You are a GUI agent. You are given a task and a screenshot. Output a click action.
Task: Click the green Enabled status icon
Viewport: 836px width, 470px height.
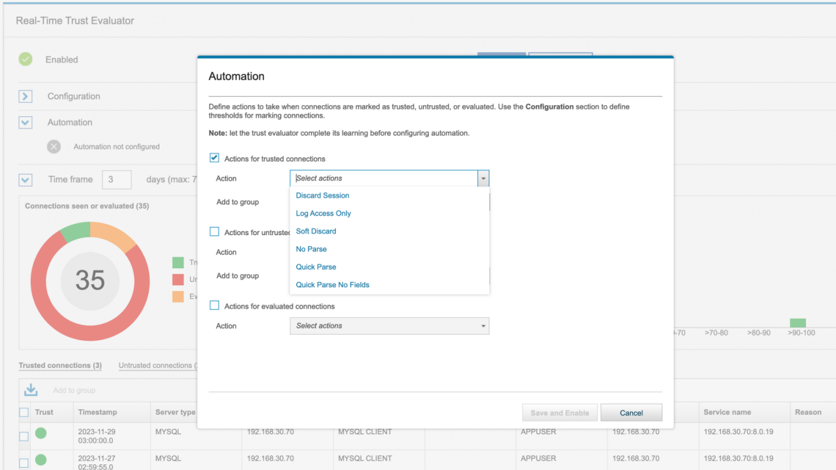point(25,59)
